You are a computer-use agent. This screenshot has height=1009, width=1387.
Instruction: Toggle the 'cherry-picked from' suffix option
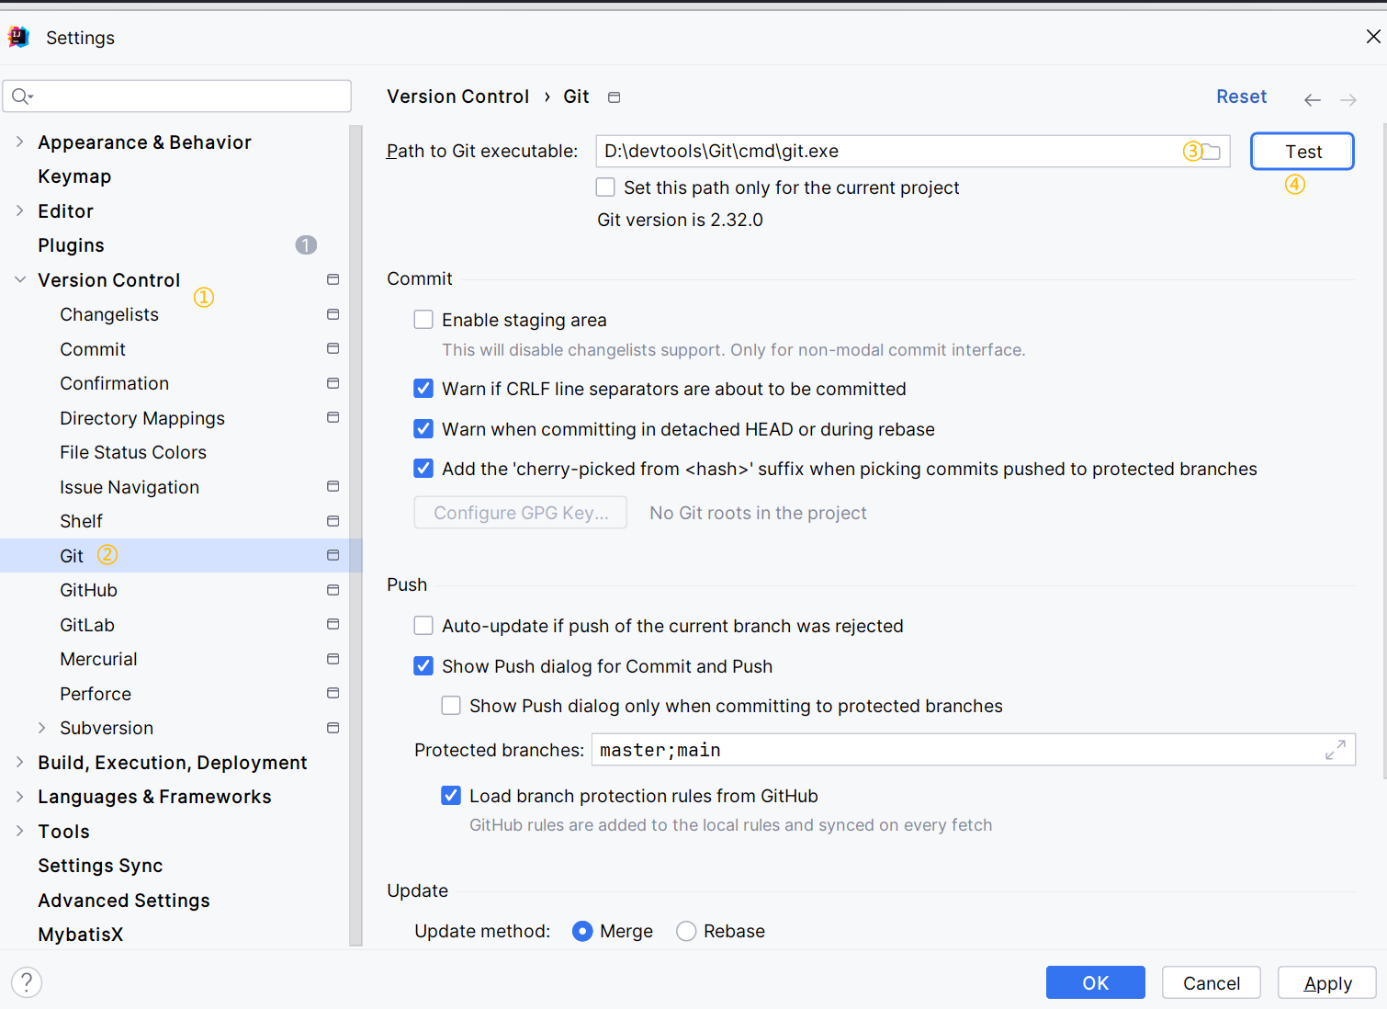pyautogui.click(x=423, y=469)
